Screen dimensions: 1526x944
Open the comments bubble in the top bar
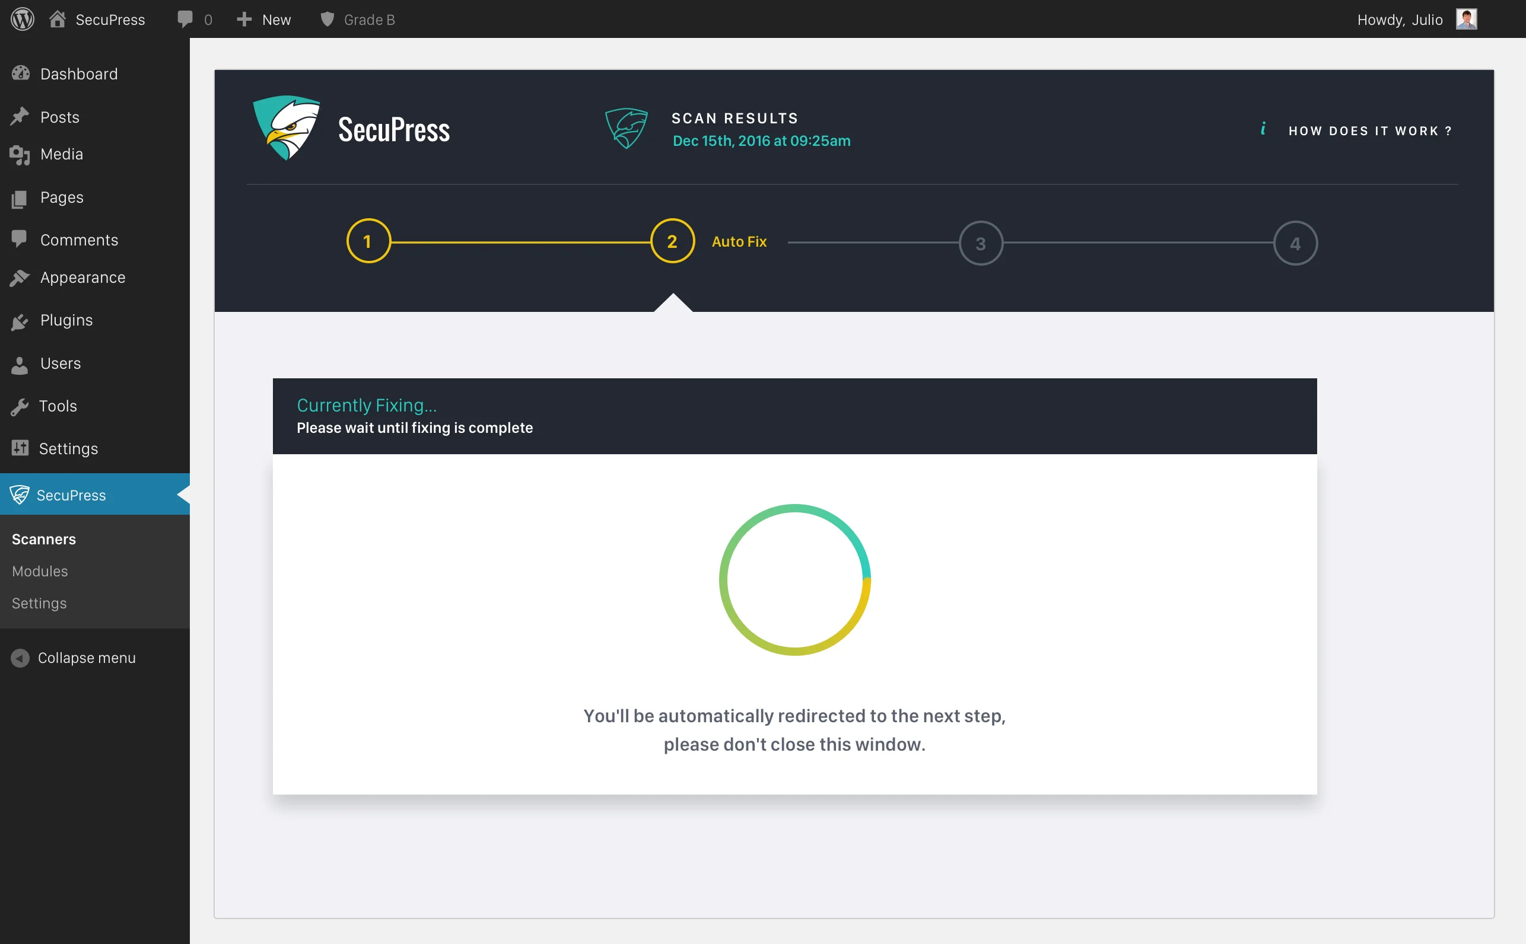click(x=186, y=19)
